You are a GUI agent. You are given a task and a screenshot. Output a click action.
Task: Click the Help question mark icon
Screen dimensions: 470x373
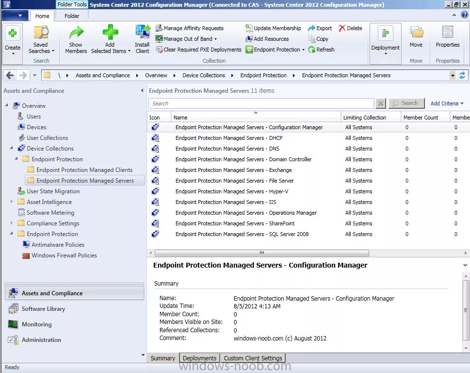point(464,15)
